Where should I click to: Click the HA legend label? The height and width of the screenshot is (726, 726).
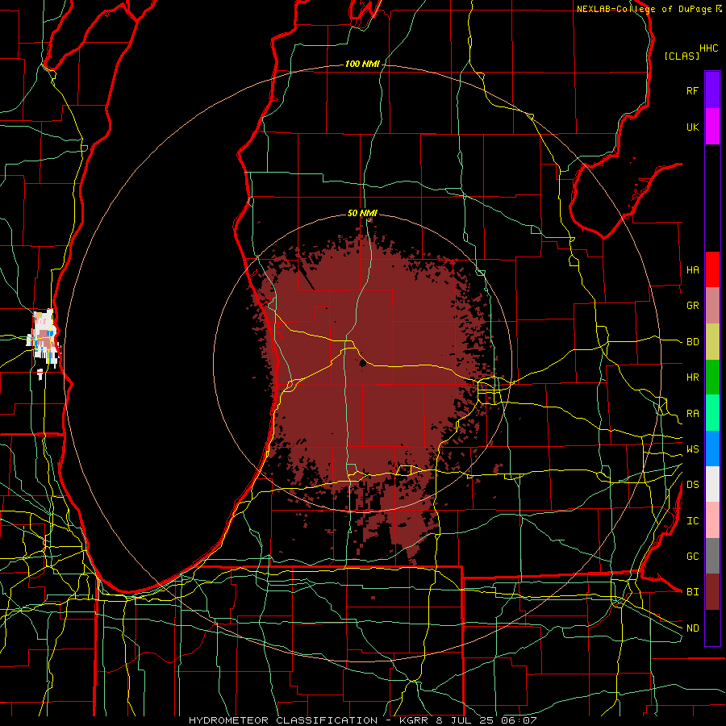[692, 270]
